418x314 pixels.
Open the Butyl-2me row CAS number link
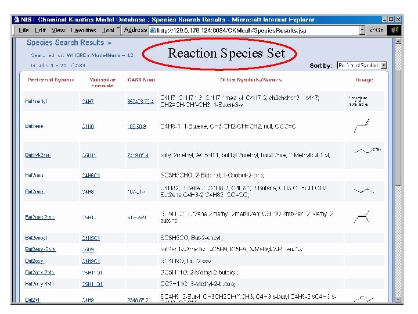click(138, 155)
